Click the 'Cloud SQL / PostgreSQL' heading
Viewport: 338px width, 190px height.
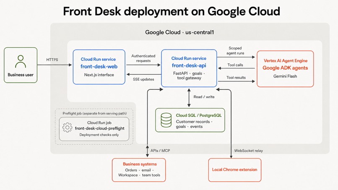click(x=199, y=115)
